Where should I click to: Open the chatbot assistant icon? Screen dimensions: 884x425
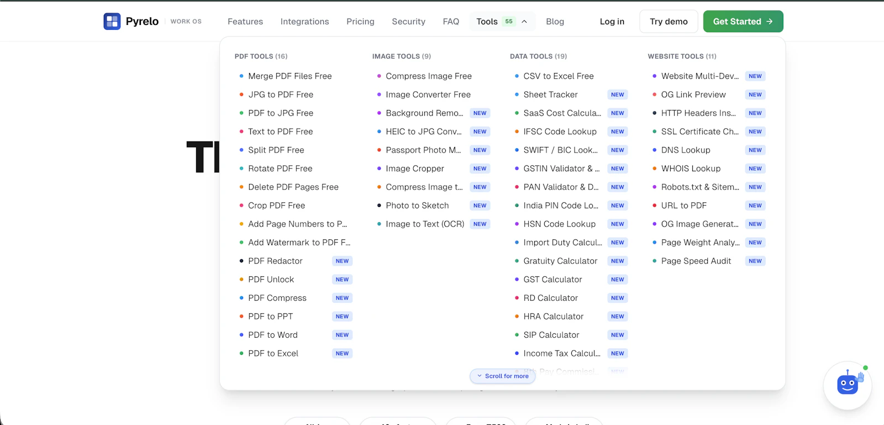(848, 385)
